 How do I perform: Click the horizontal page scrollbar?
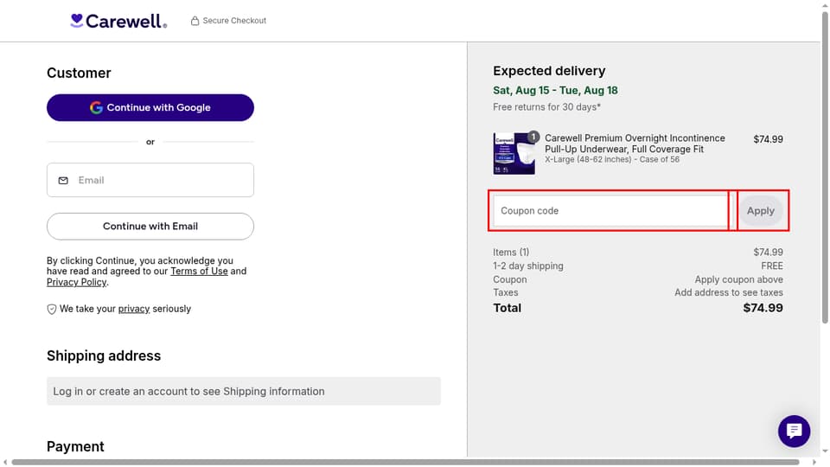(x=405, y=462)
